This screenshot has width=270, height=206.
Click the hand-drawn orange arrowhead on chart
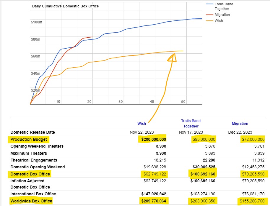click(172, 57)
